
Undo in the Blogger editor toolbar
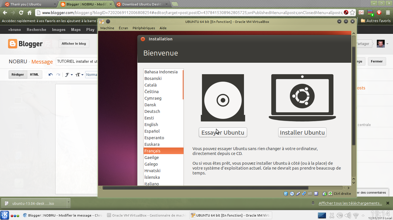(x=51, y=75)
